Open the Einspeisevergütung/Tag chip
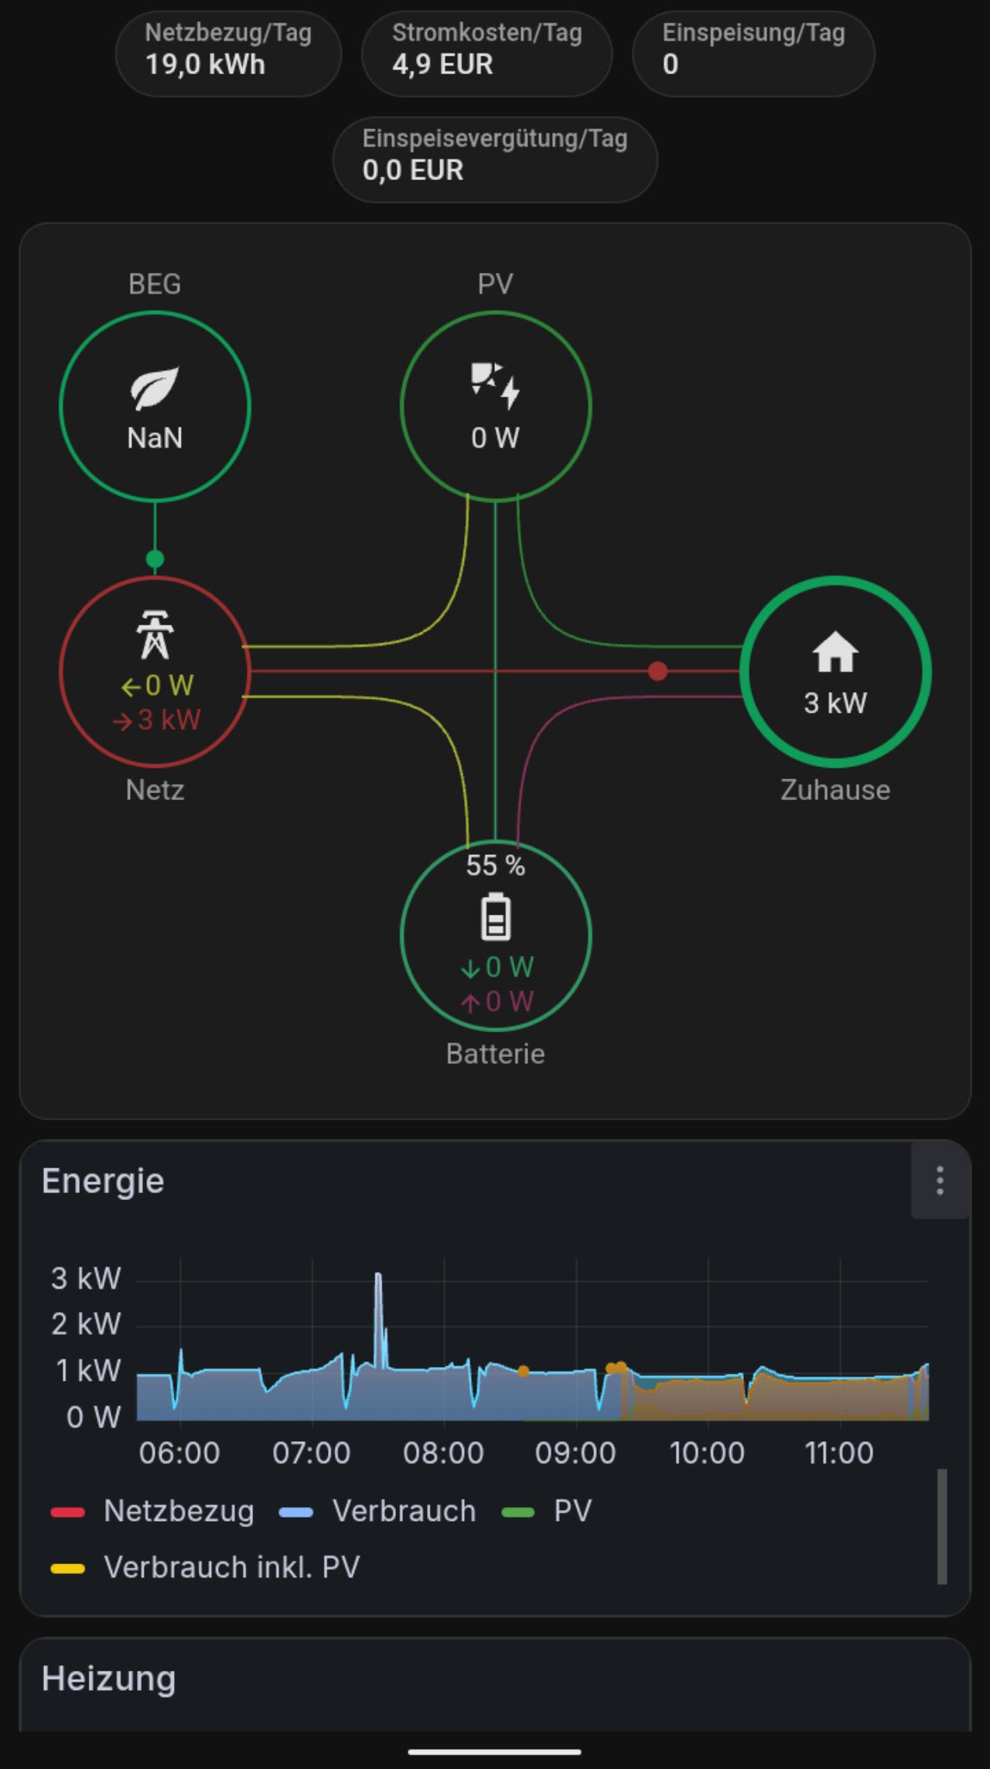The height and width of the screenshot is (1769, 990). coord(495,159)
